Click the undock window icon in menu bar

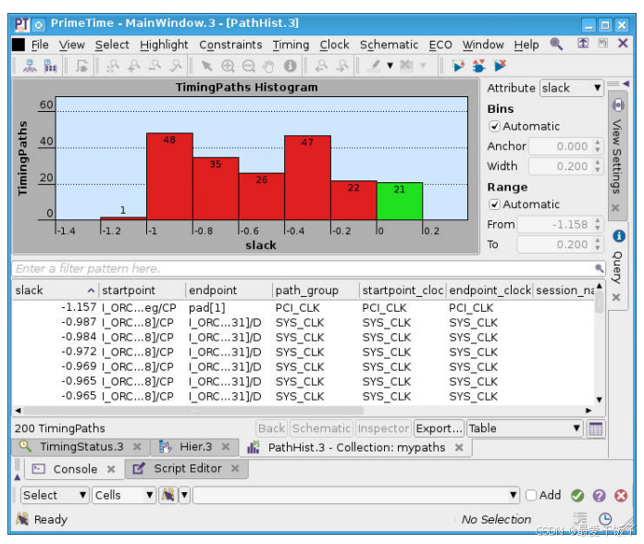pos(583,43)
